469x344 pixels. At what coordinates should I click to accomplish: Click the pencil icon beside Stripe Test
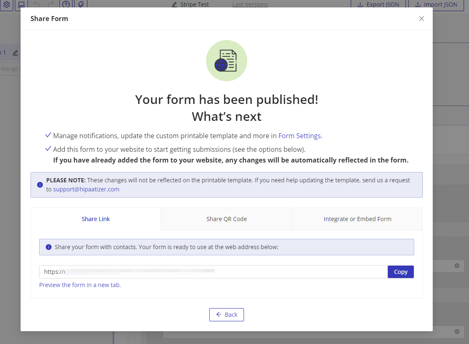point(175,5)
